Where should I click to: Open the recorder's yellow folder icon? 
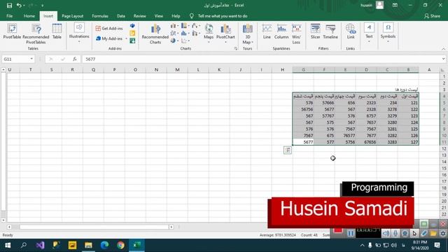[433, 234]
